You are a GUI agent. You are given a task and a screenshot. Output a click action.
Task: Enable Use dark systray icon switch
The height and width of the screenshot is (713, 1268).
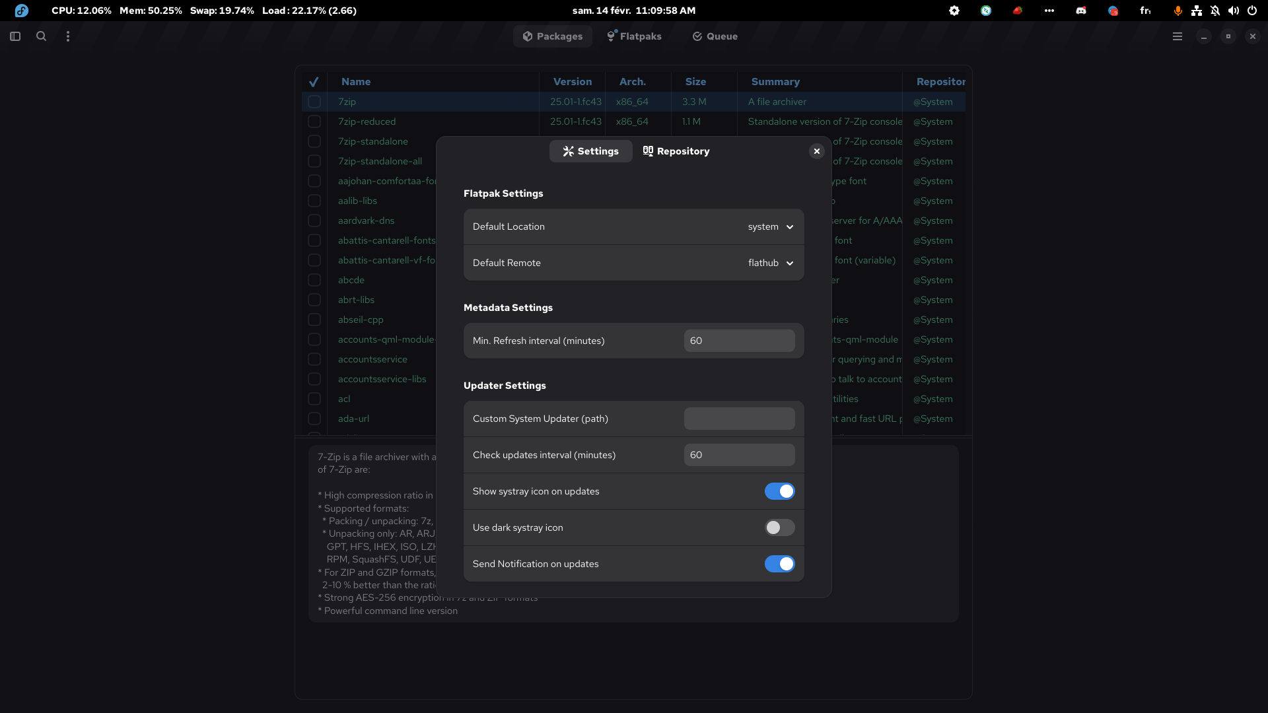pyautogui.click(x=779, y=527)
